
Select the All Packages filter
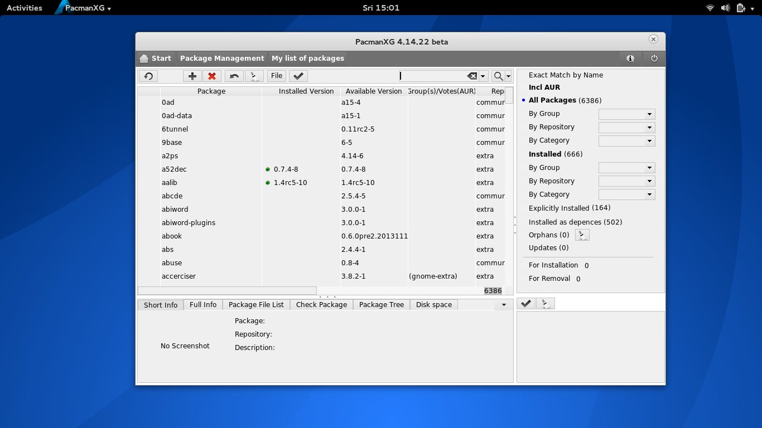pos(552,100)
